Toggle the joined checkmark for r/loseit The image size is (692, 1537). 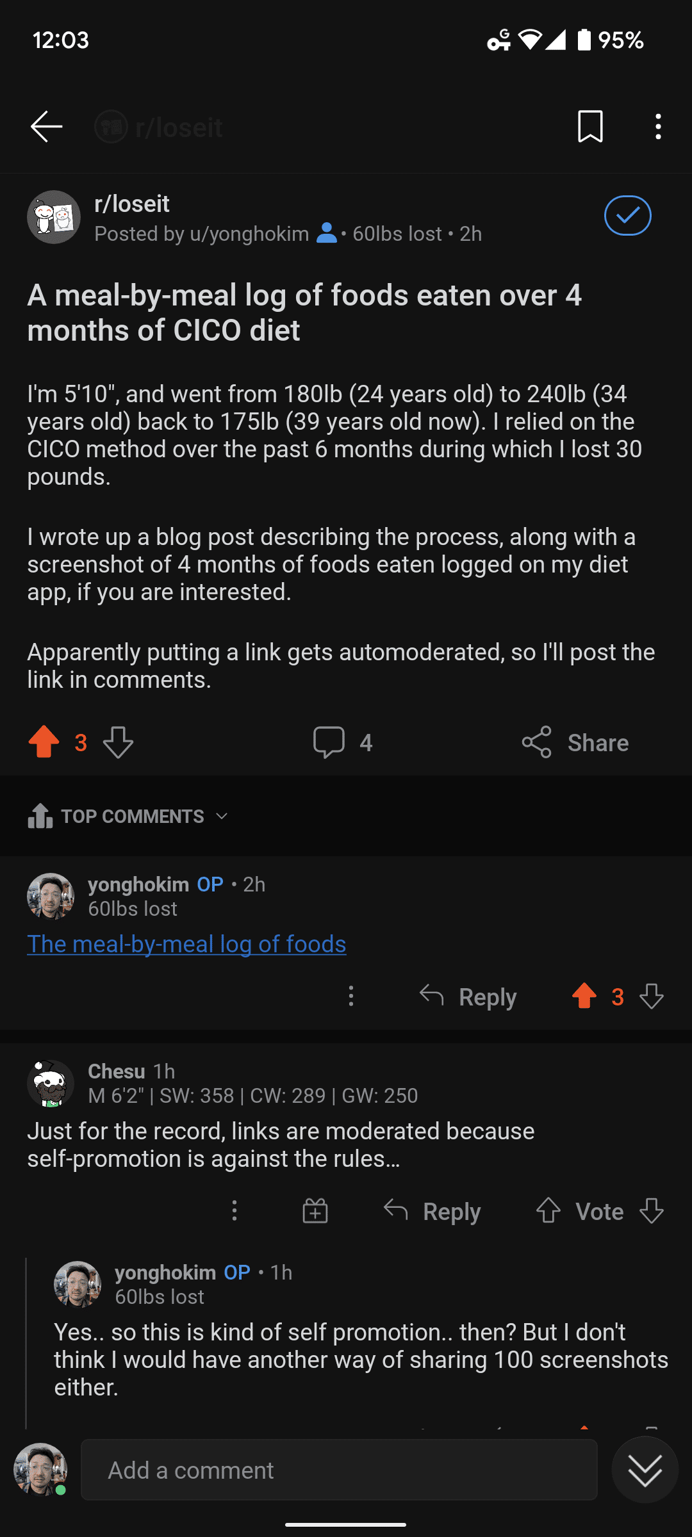pos(627,215)
